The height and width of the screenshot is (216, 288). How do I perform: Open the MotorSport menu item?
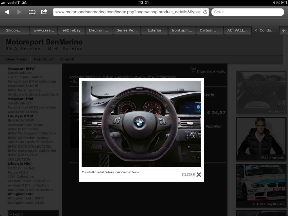pos(44,59)
